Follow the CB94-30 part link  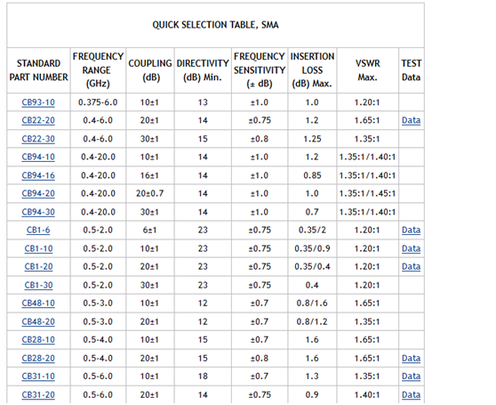click(x=38, y=212)
